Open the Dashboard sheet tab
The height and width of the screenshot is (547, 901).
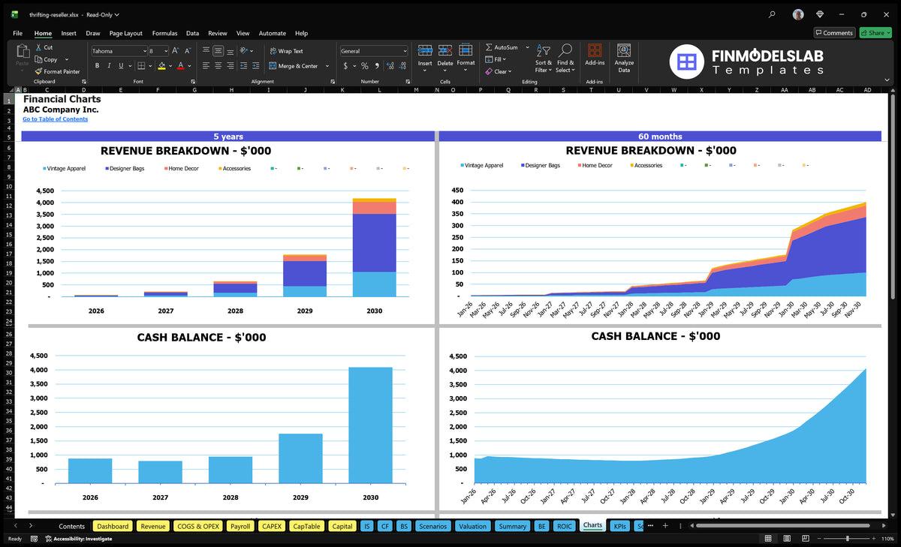(x=113, y=526)
